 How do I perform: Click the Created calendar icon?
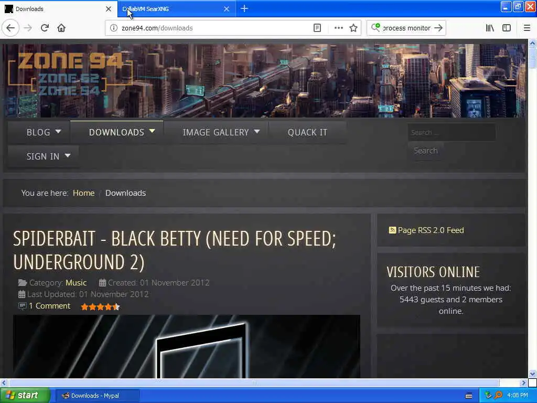pos(102,283)
